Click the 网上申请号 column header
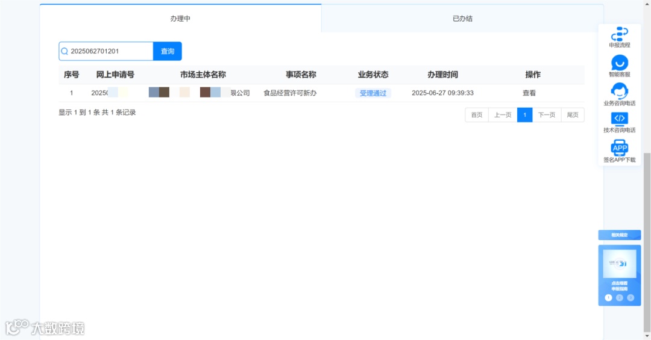Screen dimensions: 651x340 point(115,75)
